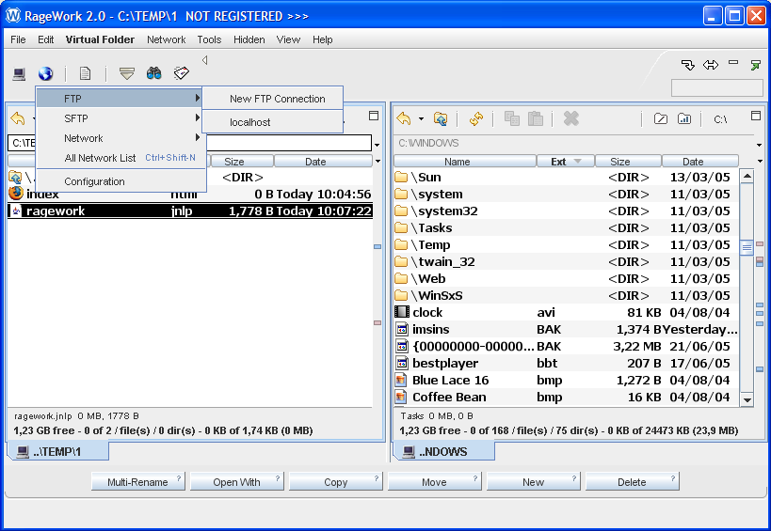Click the Open With button

[x=237, y=482]
